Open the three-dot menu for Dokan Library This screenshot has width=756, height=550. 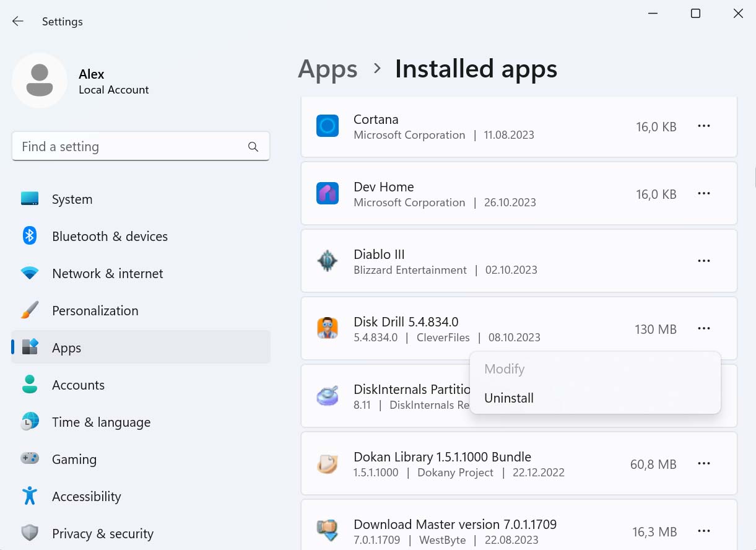[x=704, y=463]
